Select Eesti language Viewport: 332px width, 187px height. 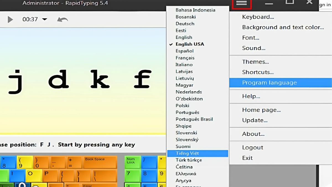click(x=181, y=30)
